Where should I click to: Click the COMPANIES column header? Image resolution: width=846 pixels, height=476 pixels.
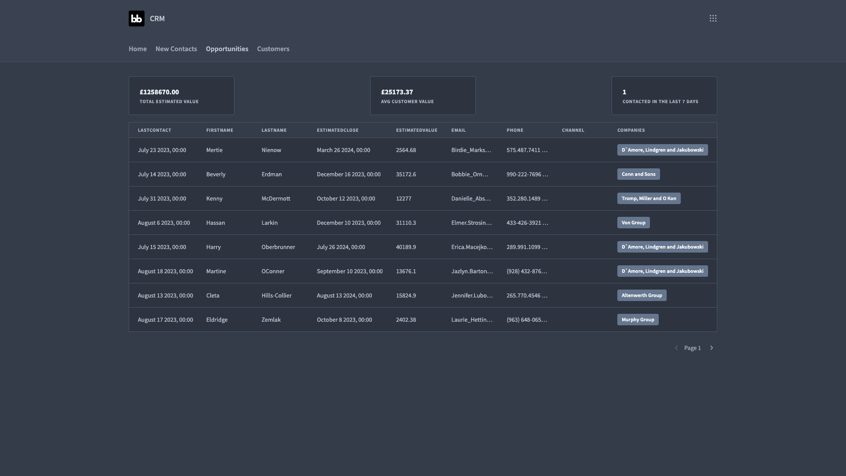click(631, 130)
